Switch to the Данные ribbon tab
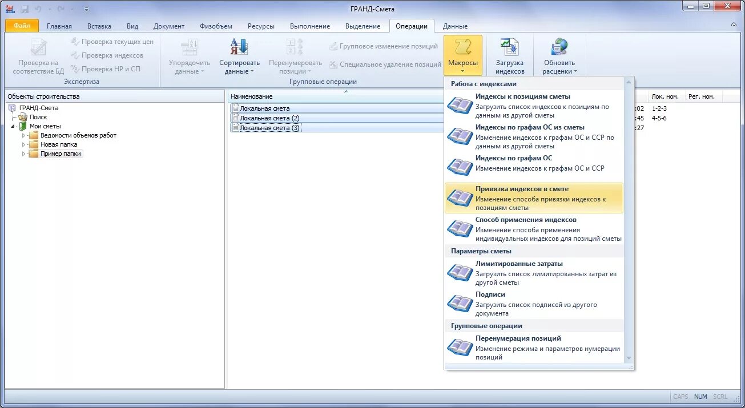 point(455,26)
